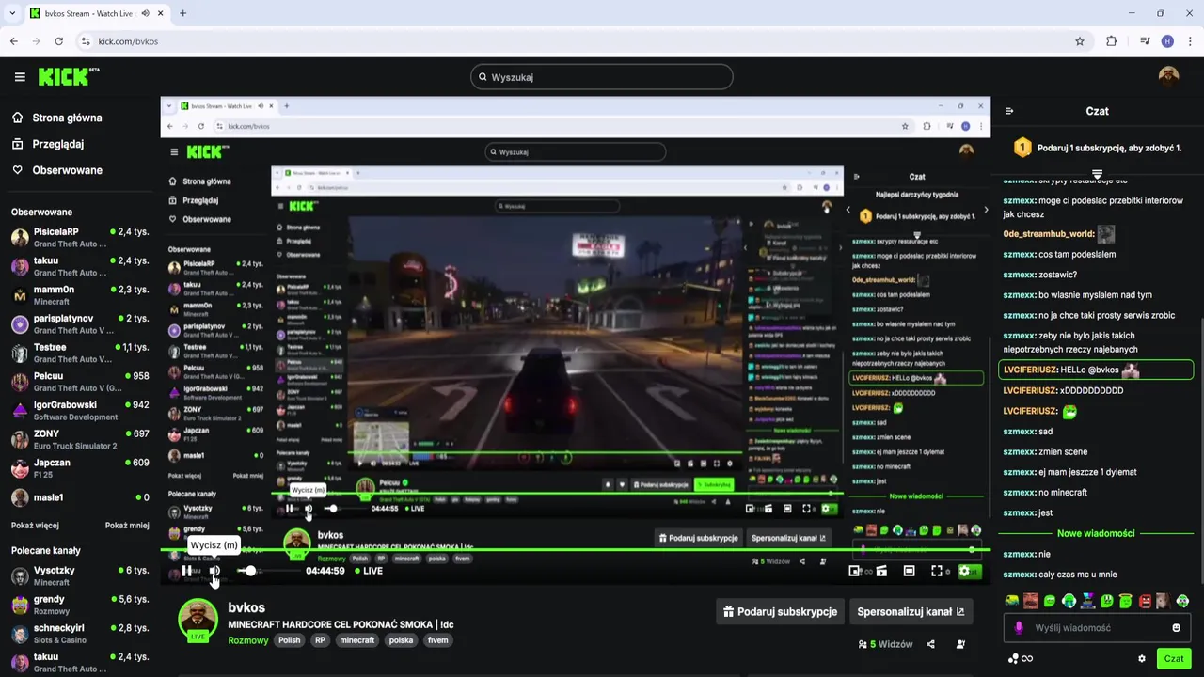Open the Chrome three-dot menu
Image resolution: width=1204 pixels, height=677 pixels.
[1191, 41]
